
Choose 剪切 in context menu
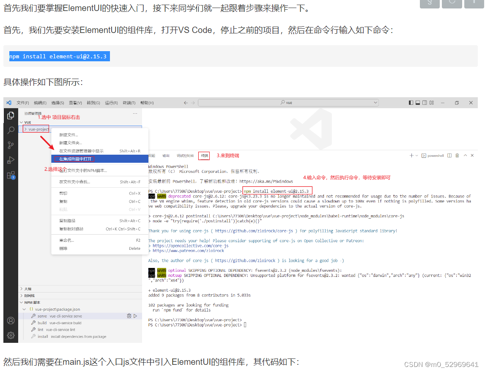coord(100,193)
